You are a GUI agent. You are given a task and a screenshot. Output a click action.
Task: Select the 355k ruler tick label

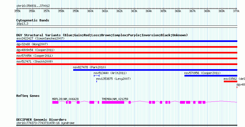click(17, 11)
